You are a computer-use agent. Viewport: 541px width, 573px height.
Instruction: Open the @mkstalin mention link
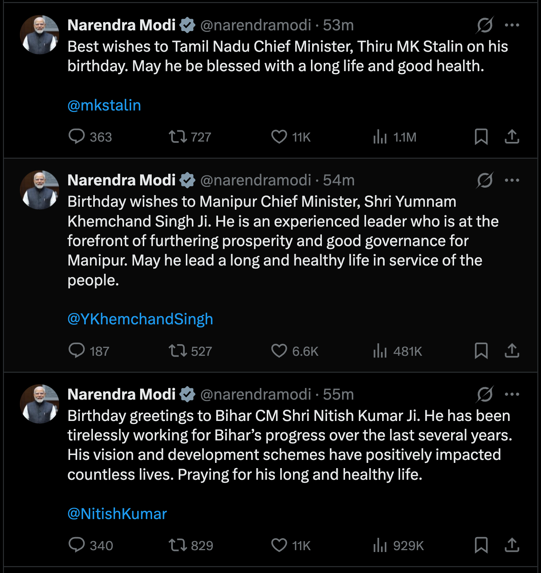(104, 105)
